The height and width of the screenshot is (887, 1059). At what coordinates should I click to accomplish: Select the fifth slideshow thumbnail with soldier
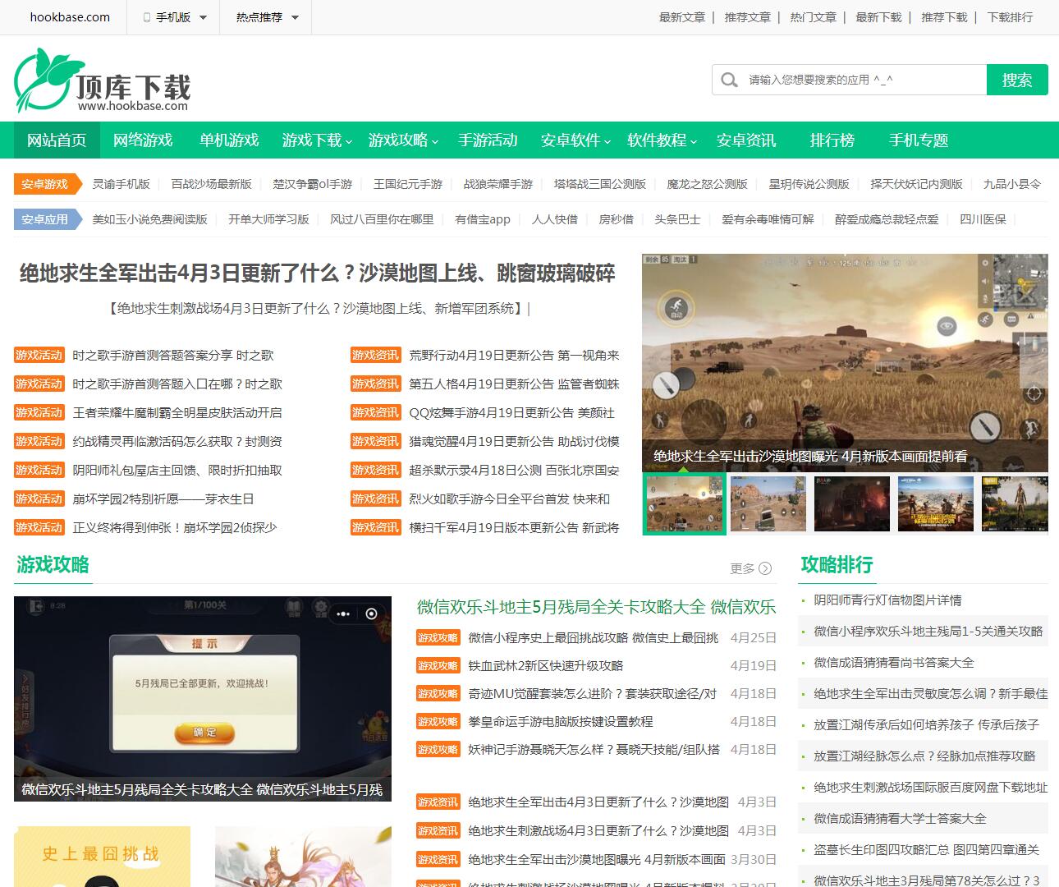coord(1015,504)
